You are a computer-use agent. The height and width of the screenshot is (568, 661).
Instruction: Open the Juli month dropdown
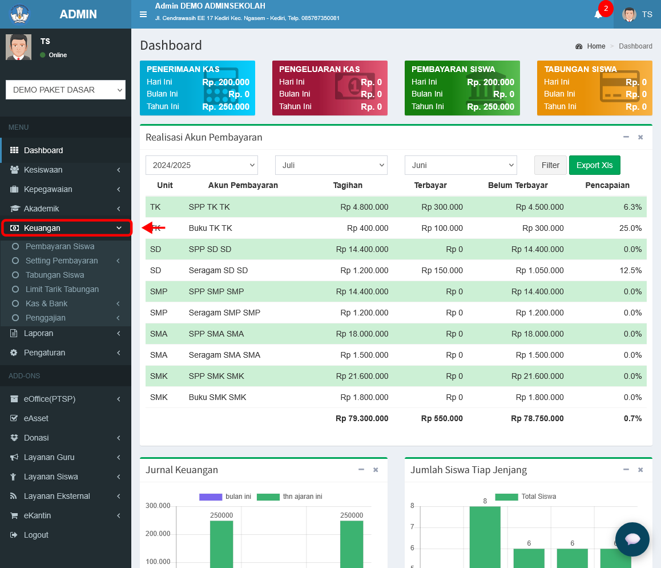pyautogui.click(x=331, y=165)
